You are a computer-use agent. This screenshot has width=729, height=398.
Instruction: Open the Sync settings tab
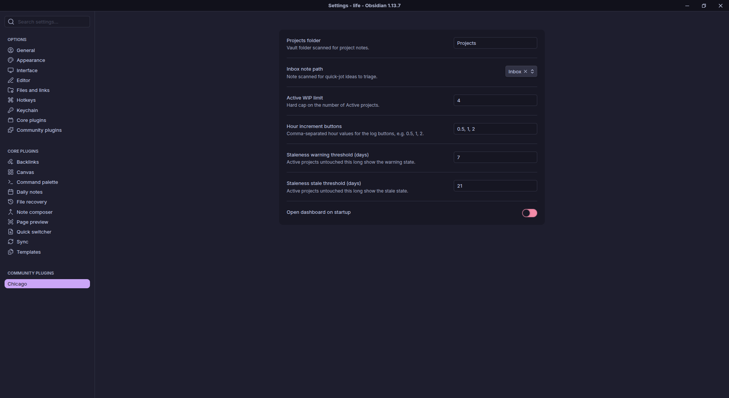(47, 242)
